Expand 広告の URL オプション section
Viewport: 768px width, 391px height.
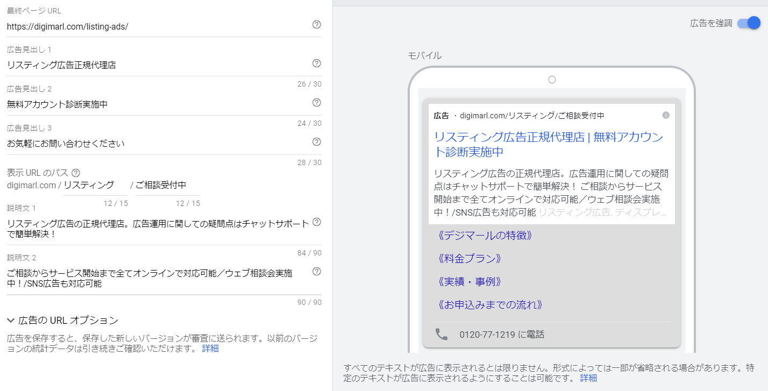(62, 321)
